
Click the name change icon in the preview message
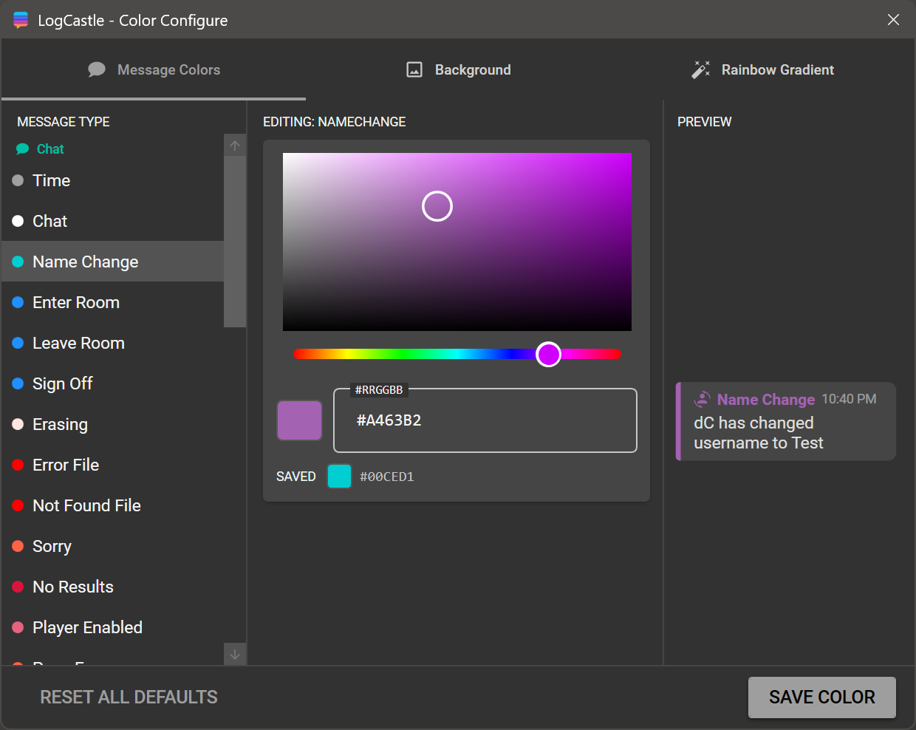[701, 399]
